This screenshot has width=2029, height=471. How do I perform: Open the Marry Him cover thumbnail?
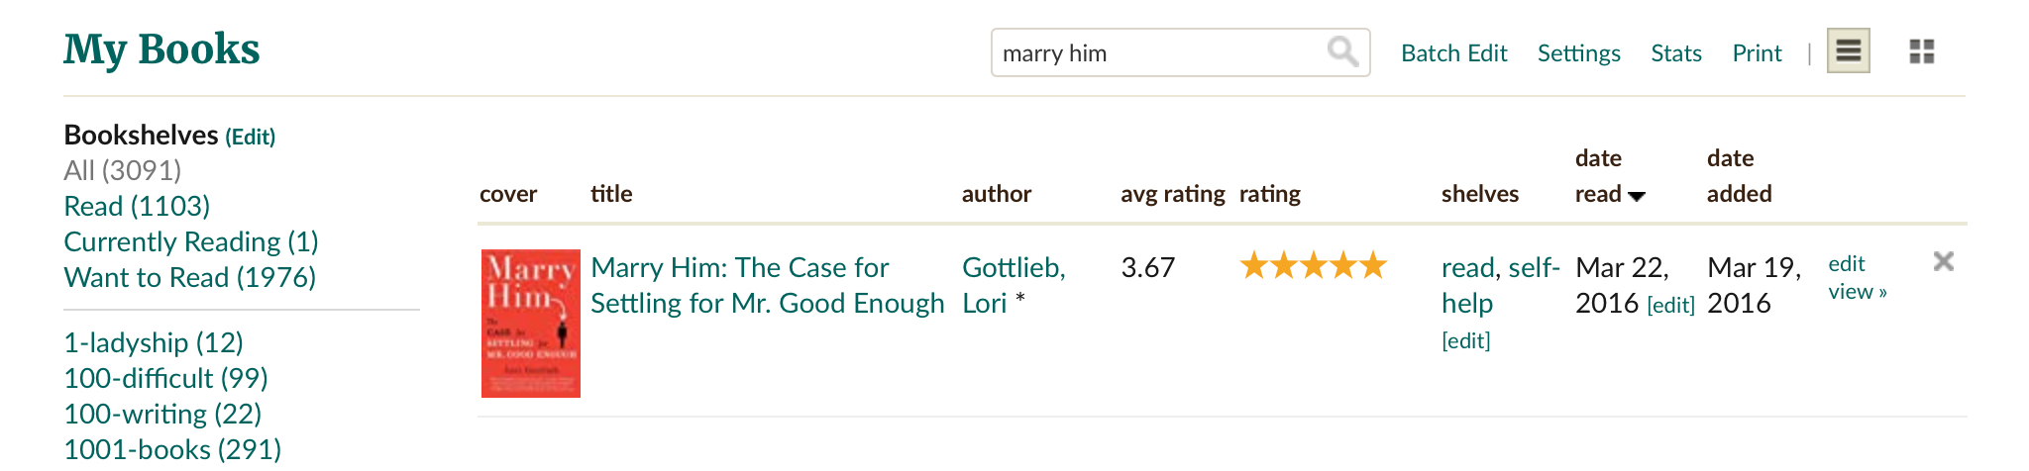coord(530,323)
